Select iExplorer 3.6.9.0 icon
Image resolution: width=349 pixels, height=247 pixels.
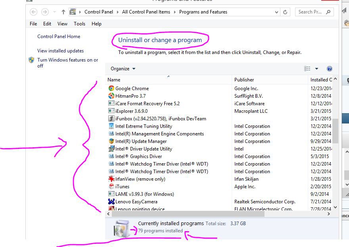pyautogui.click(x=111, y=111)
